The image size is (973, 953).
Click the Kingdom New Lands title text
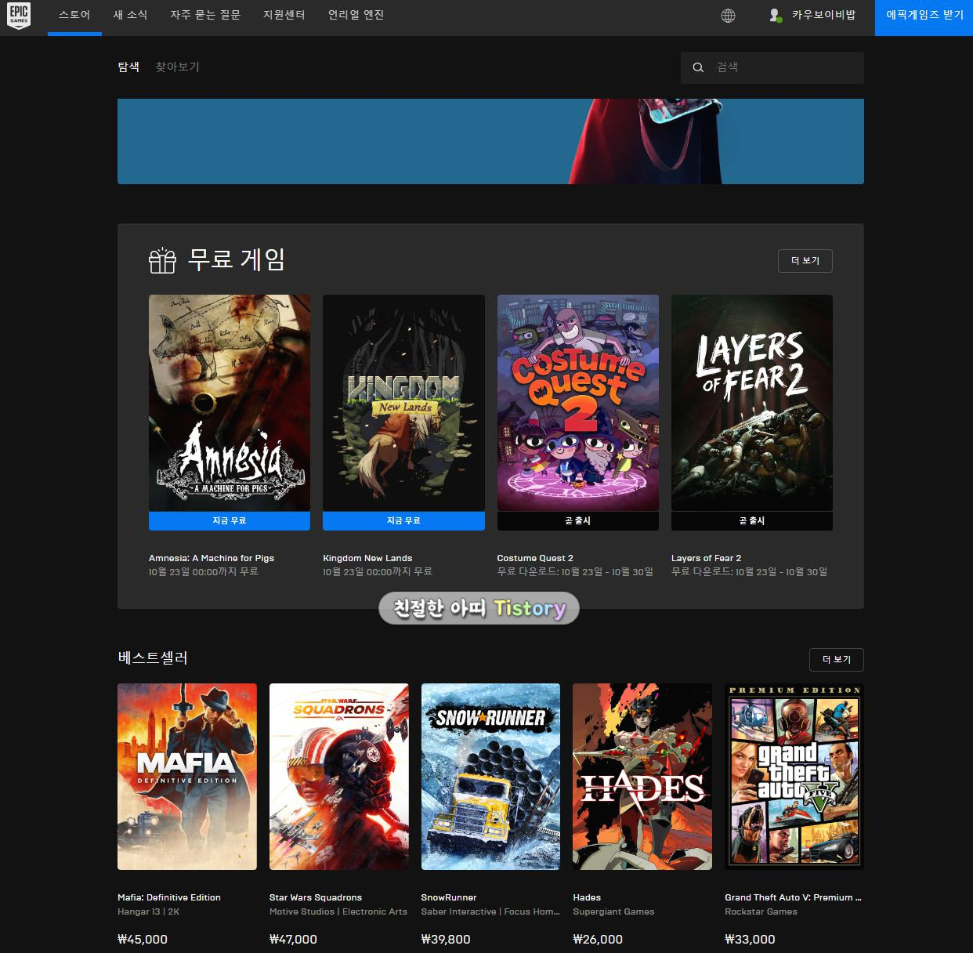[367, 558]
